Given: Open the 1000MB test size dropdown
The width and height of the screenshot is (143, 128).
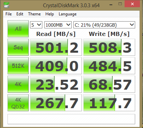Looking at the screenshot, I should pyautogui.click(x=58, y=25).
